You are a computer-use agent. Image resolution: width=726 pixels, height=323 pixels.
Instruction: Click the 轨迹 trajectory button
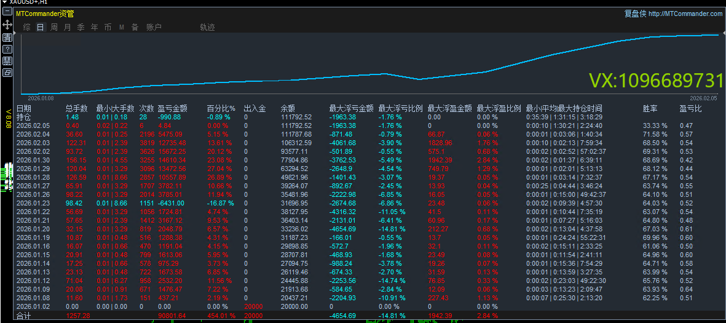point(207,27)
